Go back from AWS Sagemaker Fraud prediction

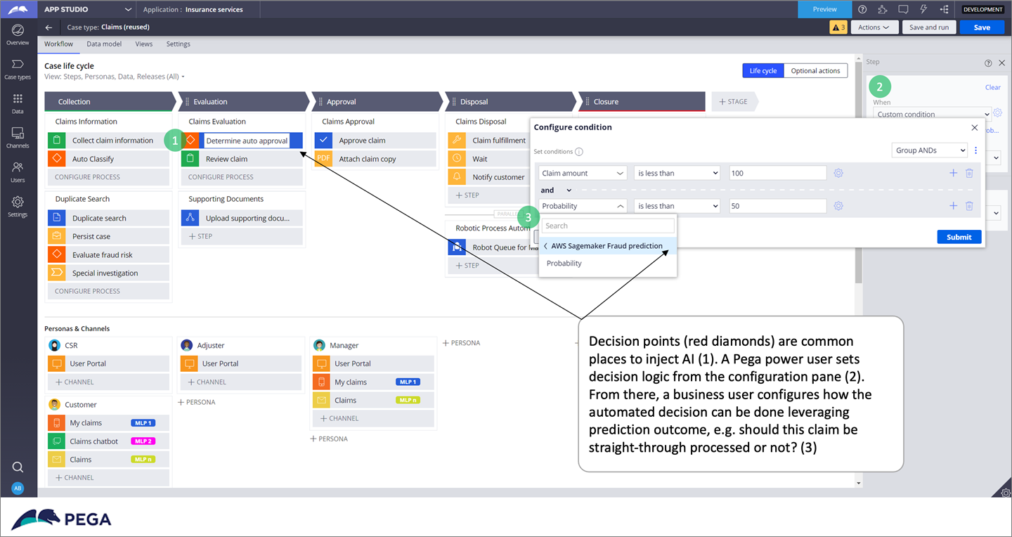545,246
